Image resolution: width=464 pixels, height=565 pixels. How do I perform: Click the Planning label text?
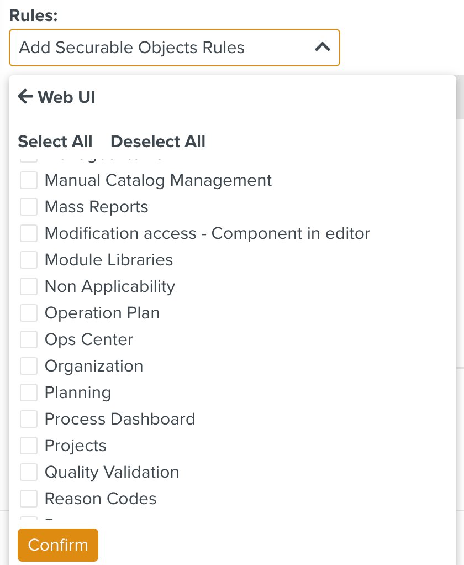(78, 393)
